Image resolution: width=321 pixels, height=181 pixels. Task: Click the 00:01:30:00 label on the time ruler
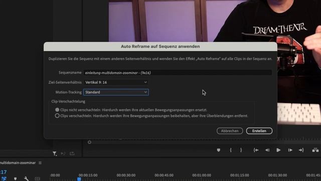277,175
